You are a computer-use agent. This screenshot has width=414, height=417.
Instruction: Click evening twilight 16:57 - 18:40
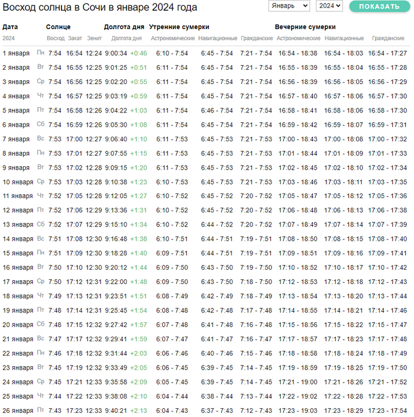tap(298, 96)
